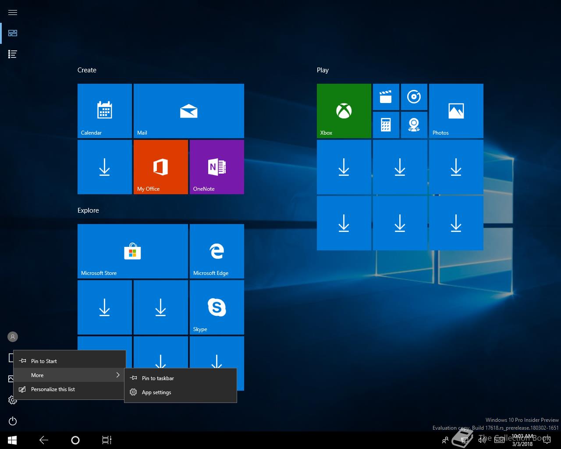Viewport: 561px width, 449px height.
Task: Open the green Xbox tile
Action: [344, 111]
